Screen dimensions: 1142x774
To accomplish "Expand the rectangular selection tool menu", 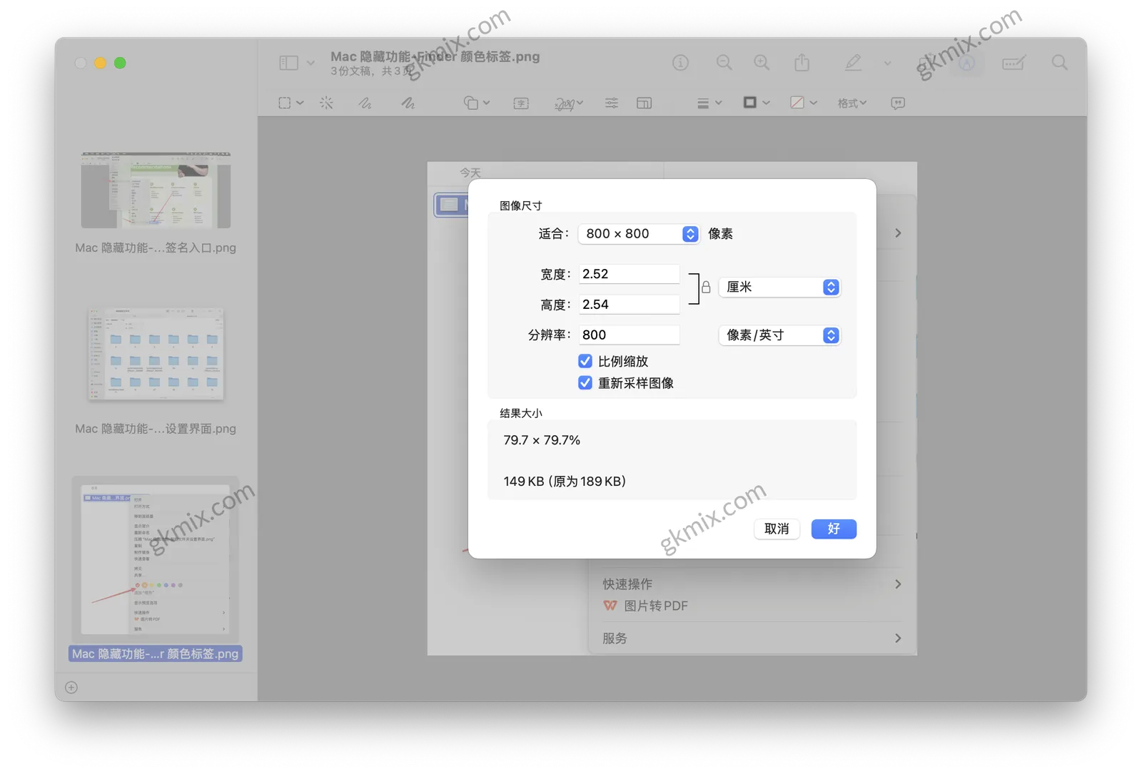I will pos(291,103).
